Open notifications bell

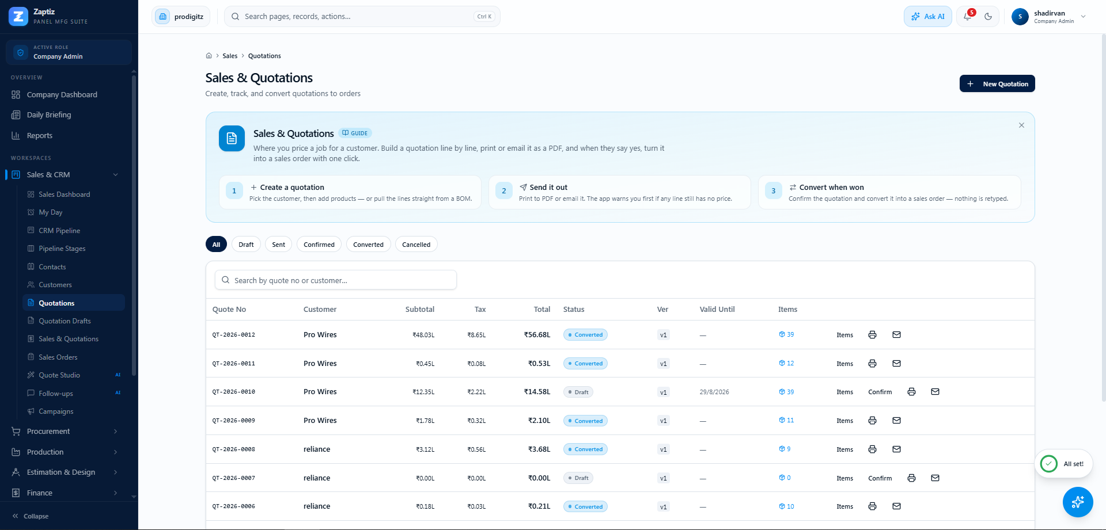click(968, 17)
